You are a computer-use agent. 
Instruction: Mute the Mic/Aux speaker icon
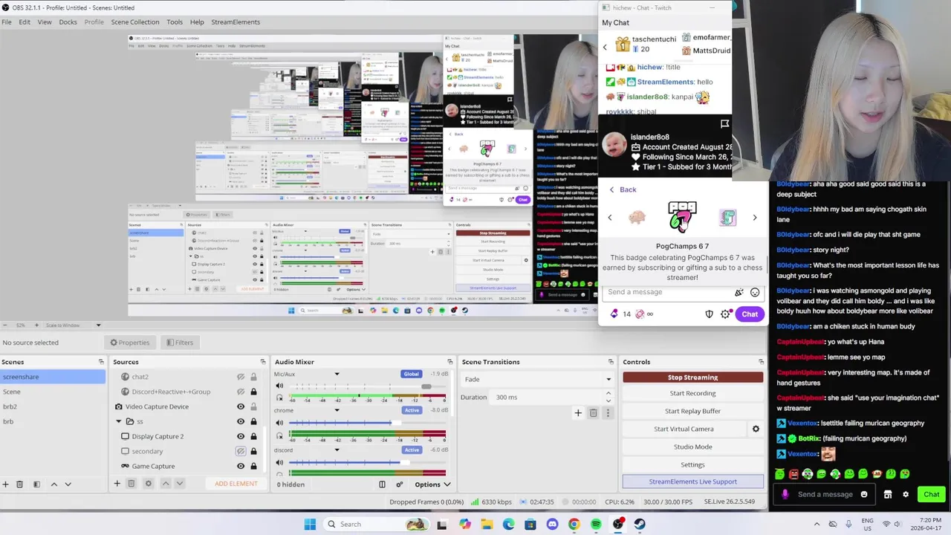(279, 386)
